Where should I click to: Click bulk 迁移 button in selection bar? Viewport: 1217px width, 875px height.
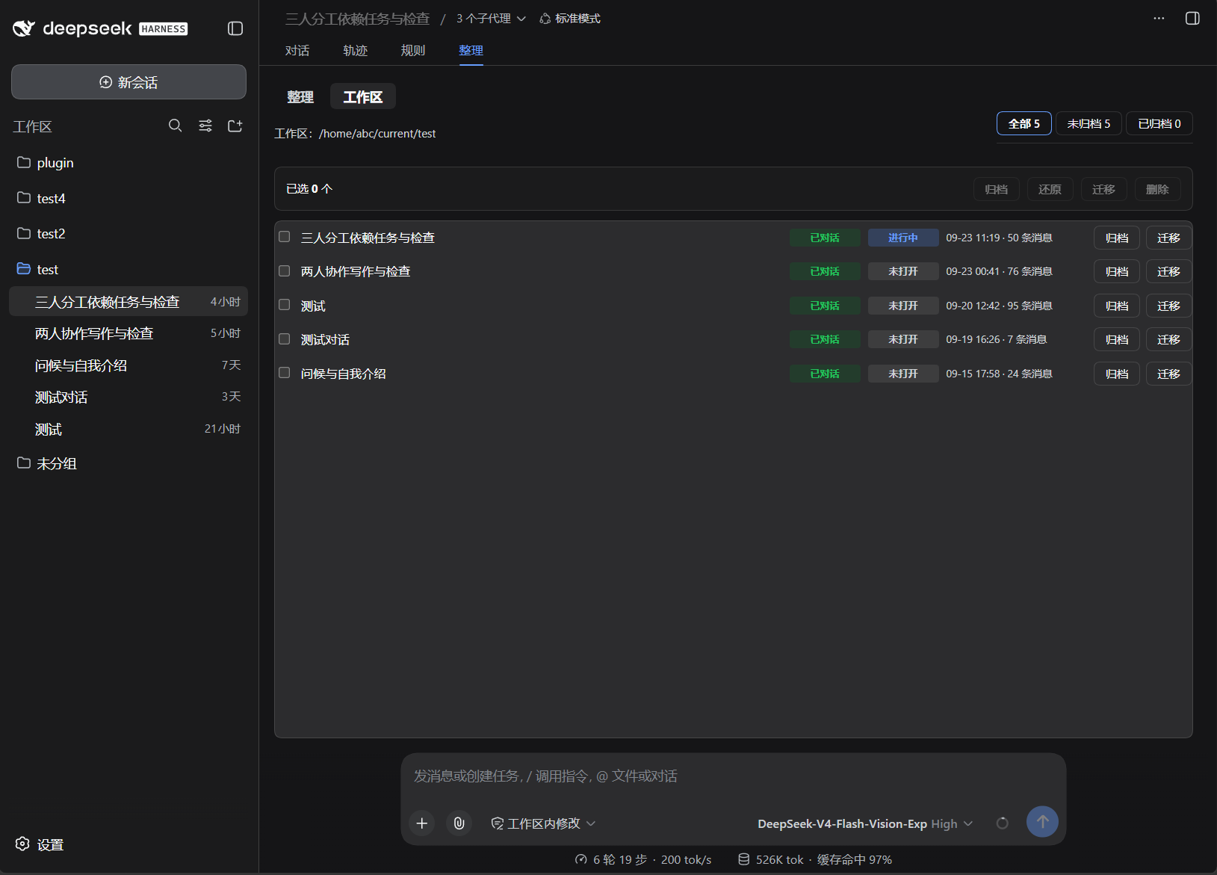pyautogui.click(x=1104, y=189)
